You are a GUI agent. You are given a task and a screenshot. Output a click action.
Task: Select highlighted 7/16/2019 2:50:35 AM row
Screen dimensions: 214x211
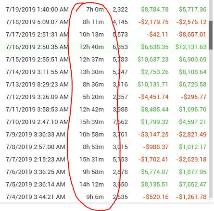tap(104, 47)
